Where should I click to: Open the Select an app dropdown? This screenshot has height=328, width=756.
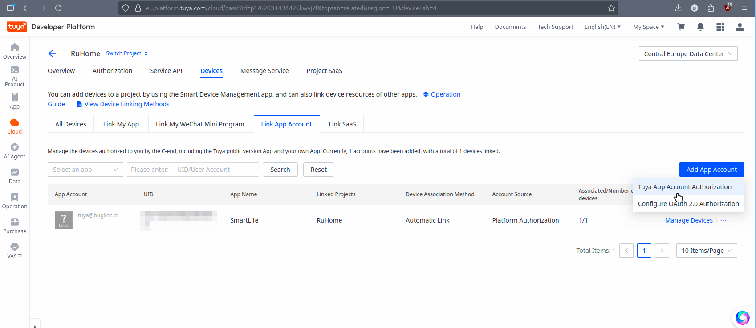(x=85, y=170)
